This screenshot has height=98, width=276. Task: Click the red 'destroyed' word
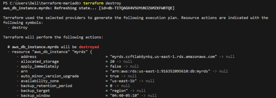(x=89, y=47)
